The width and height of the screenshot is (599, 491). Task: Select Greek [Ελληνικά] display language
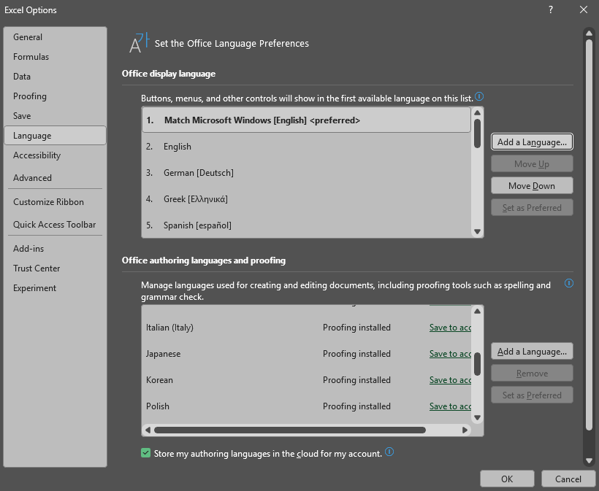pos(306,199)
